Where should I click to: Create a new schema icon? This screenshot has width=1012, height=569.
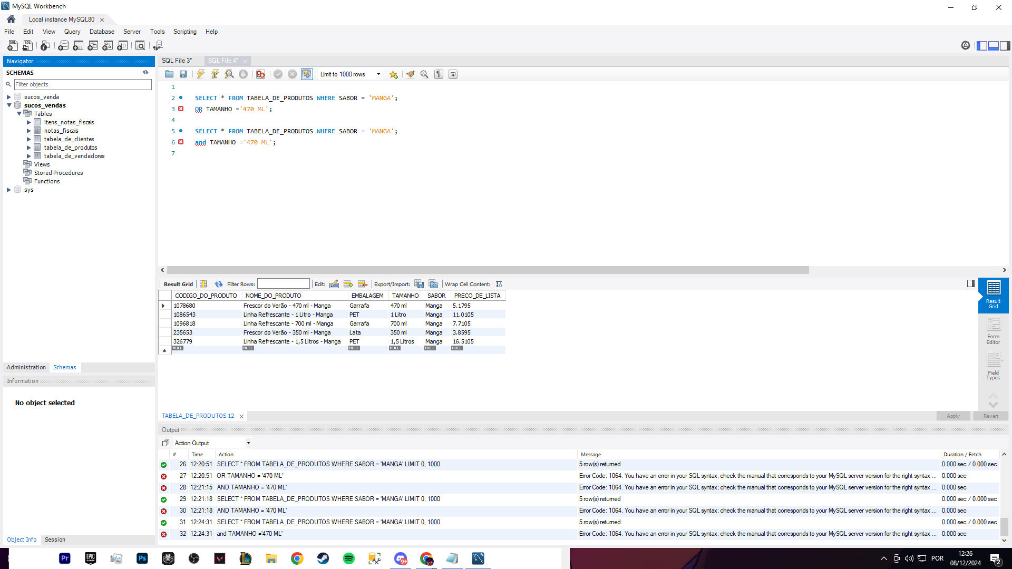coord(63,46)
